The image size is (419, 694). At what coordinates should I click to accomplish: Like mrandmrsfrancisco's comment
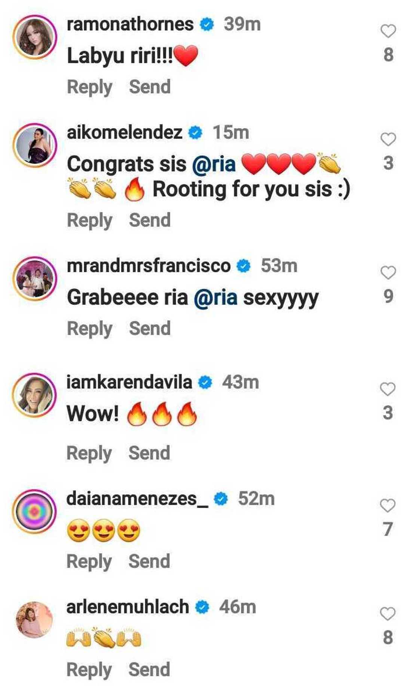(x=388, y=273)
